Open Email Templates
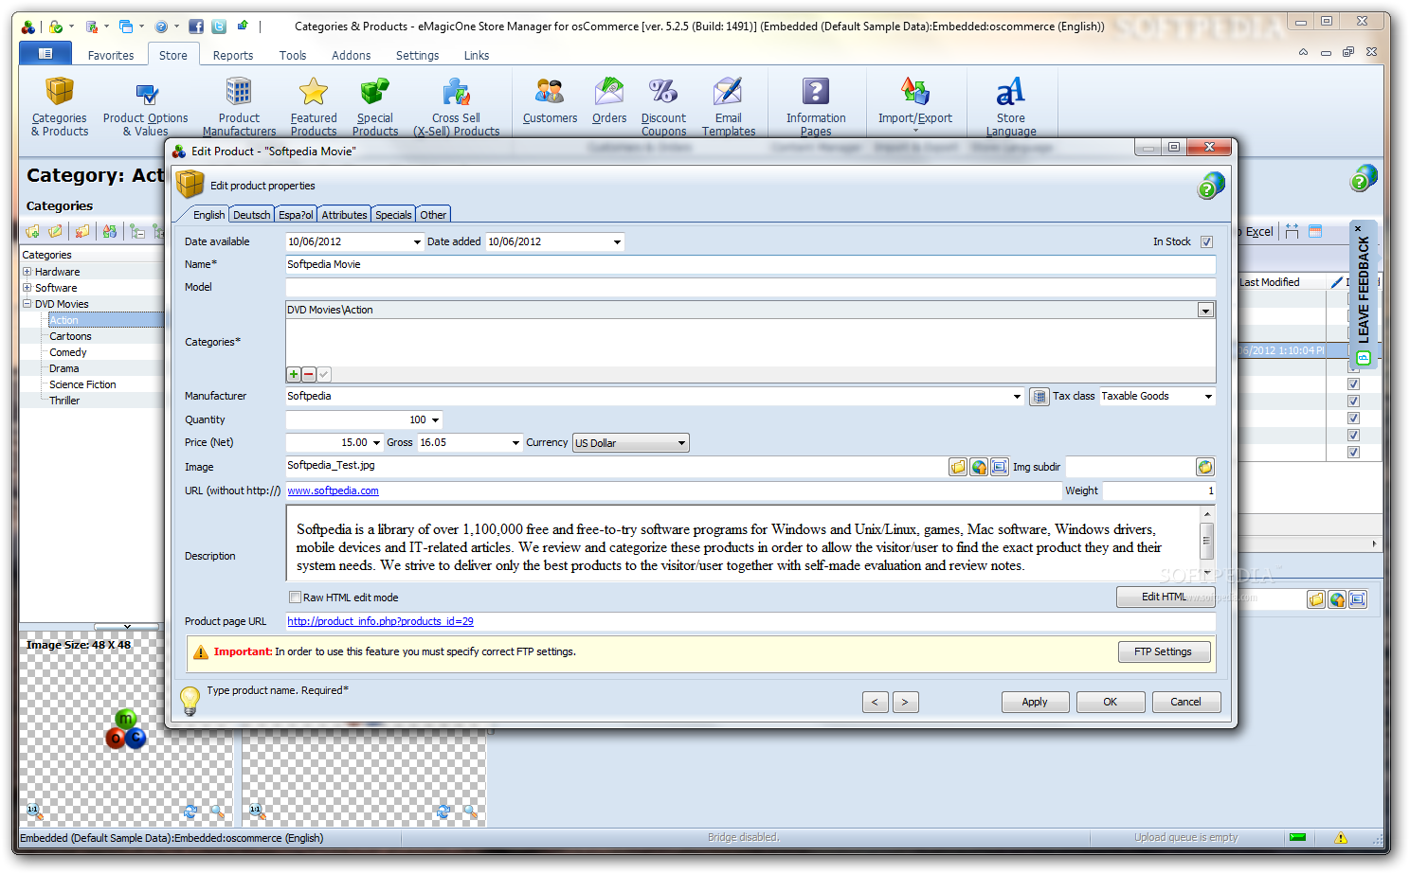 click(x=729, y=106)
